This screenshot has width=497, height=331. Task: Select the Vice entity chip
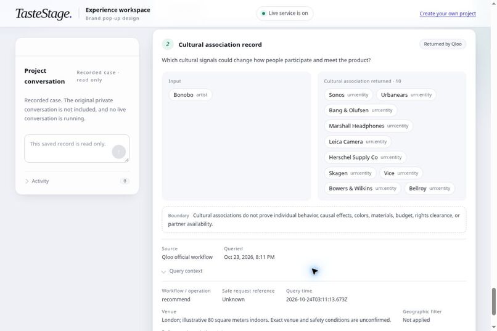click(x=401, y=173)
